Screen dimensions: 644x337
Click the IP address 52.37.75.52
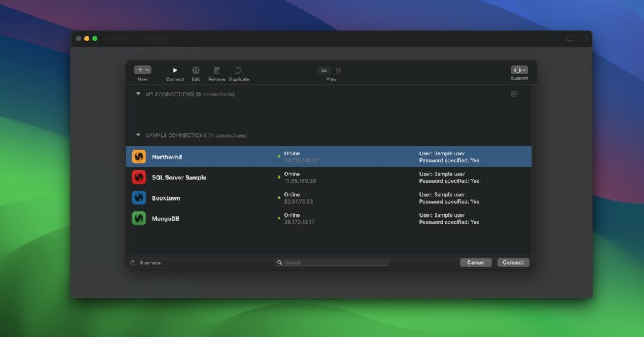299,202
